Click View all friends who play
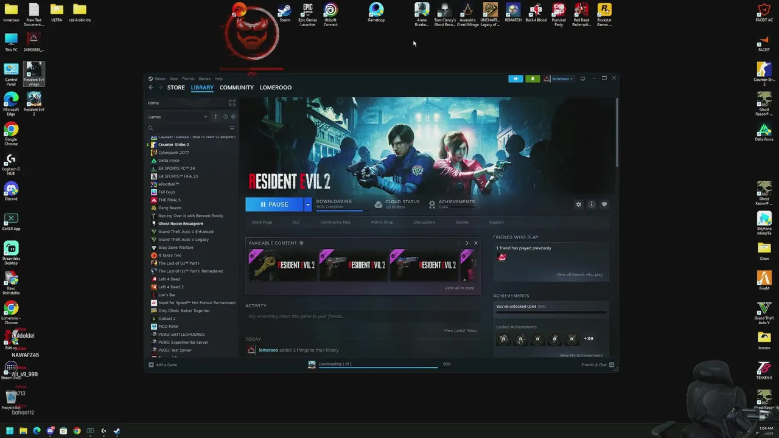Viewport: 779px width, 438px height. click(x=579, y=274)
